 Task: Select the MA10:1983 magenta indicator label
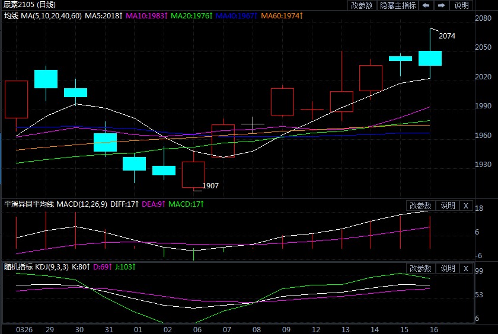(x=146, y=15)
